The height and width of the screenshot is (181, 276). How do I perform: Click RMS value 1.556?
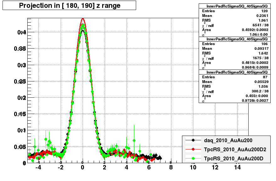coord(263,86)
